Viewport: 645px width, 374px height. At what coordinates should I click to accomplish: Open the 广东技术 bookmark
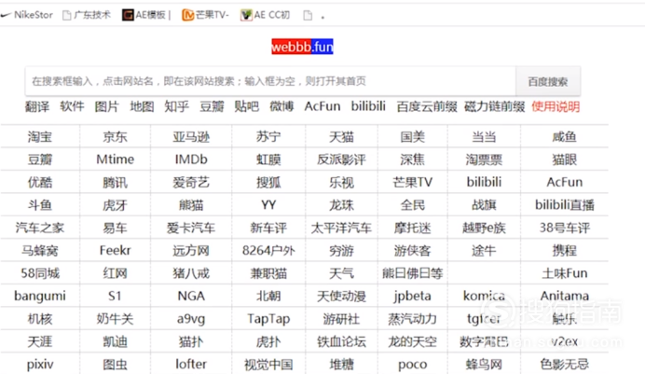(87, 15)
